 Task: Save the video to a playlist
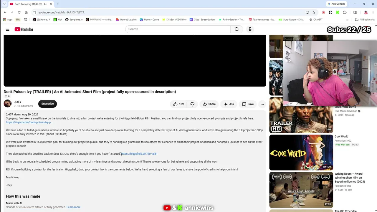248,104
